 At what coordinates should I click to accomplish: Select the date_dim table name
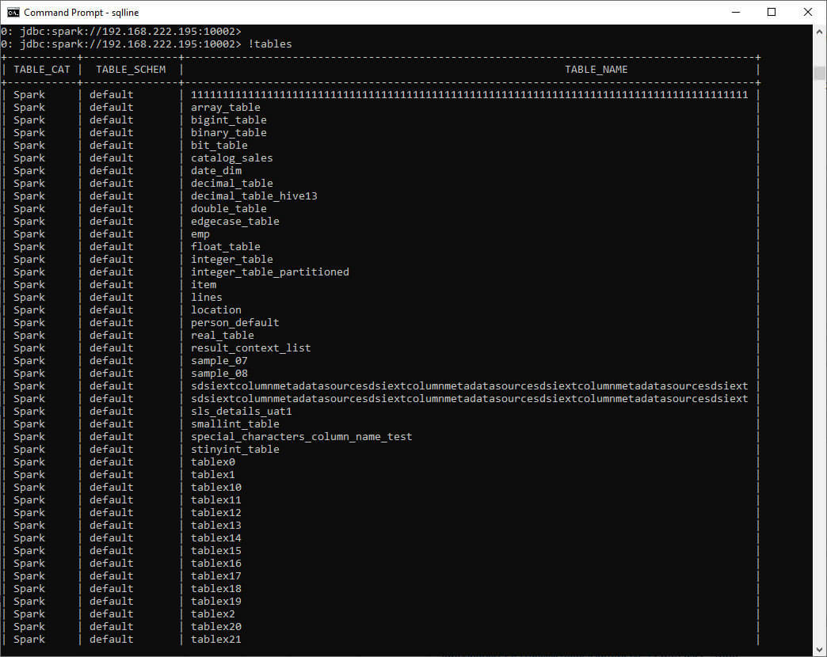click(x=215, y=170)
